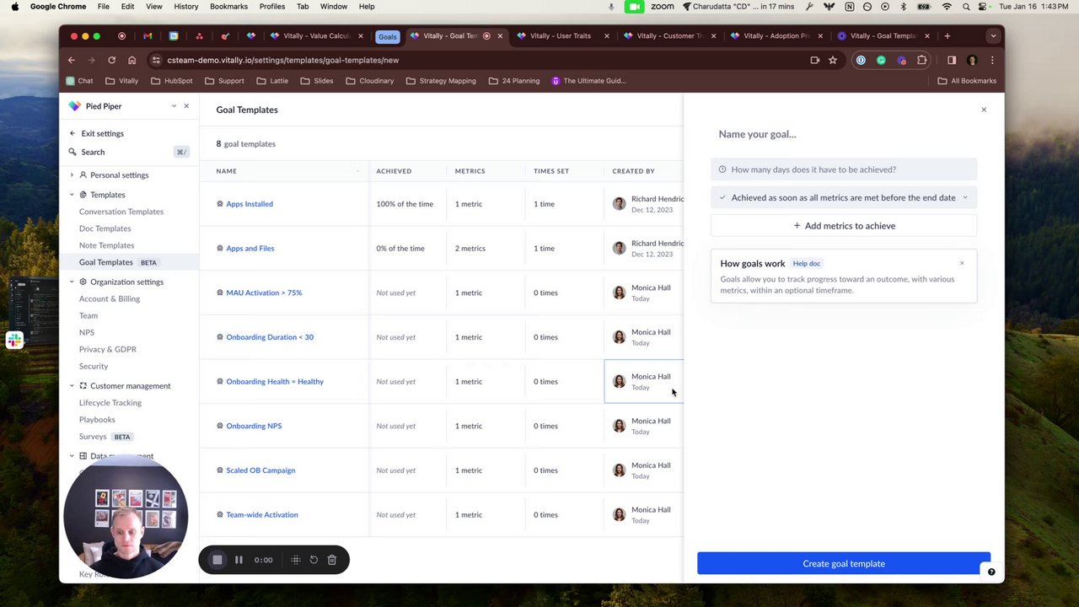Reload the page with refresh icon
Screen dimensions: 1079x607
(x=111, y=60)
